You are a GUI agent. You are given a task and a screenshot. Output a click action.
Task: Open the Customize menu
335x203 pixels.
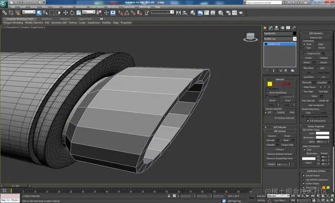(x=129, y=7)
